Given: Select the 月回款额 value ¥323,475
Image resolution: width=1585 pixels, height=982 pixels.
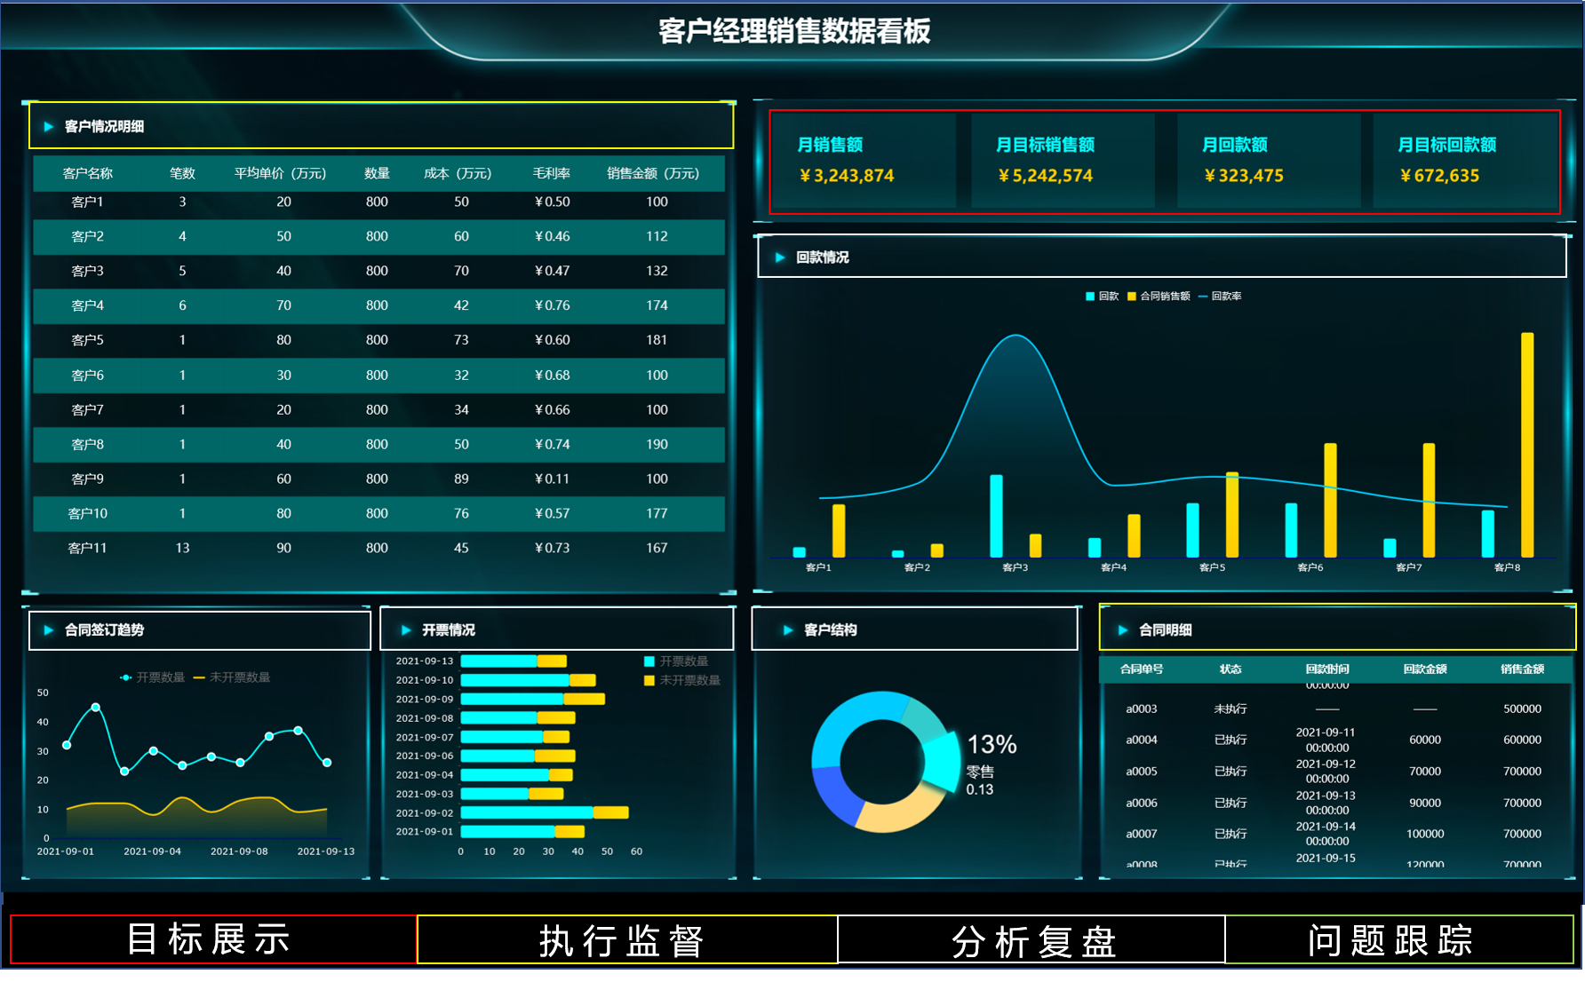Looking at the screenshot, I should coord(1244,176).
